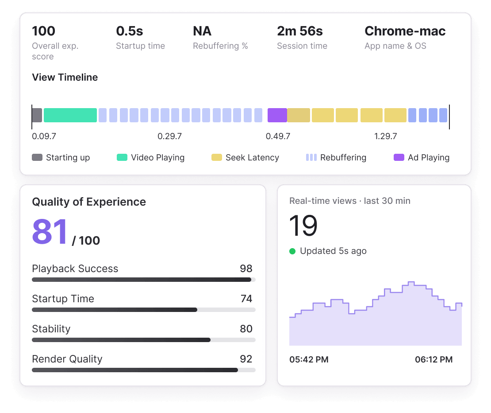Click the striped Rebuffering legend icon
Image resolution: width=491 pixels, height=413 pixels.
311,157
